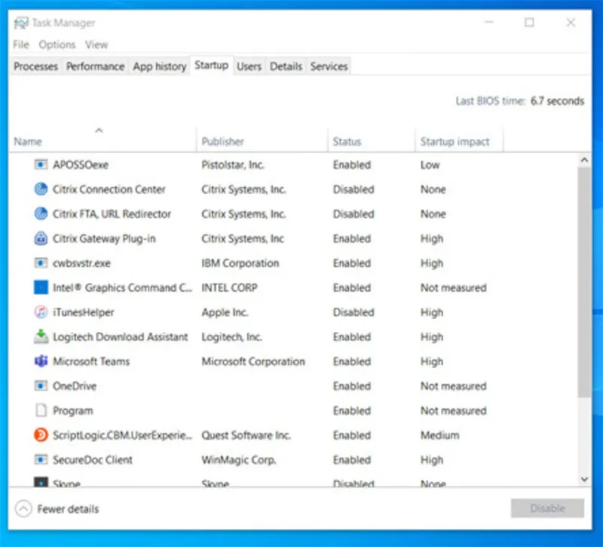Click the OneDrive entry name
The image size is (603, 547).
pos(75,386)
